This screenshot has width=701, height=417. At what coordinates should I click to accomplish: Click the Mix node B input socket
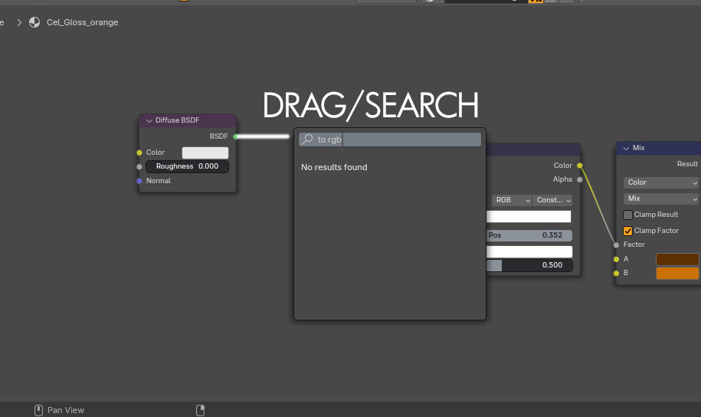point(617,273)
